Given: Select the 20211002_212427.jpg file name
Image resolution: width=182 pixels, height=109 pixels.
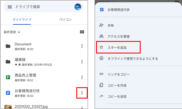Looking at the screenshot, I should coord(31,106).
